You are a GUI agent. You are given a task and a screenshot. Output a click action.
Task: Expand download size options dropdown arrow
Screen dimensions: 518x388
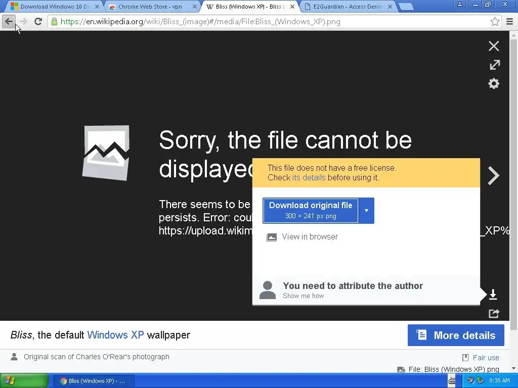[366, 211]
